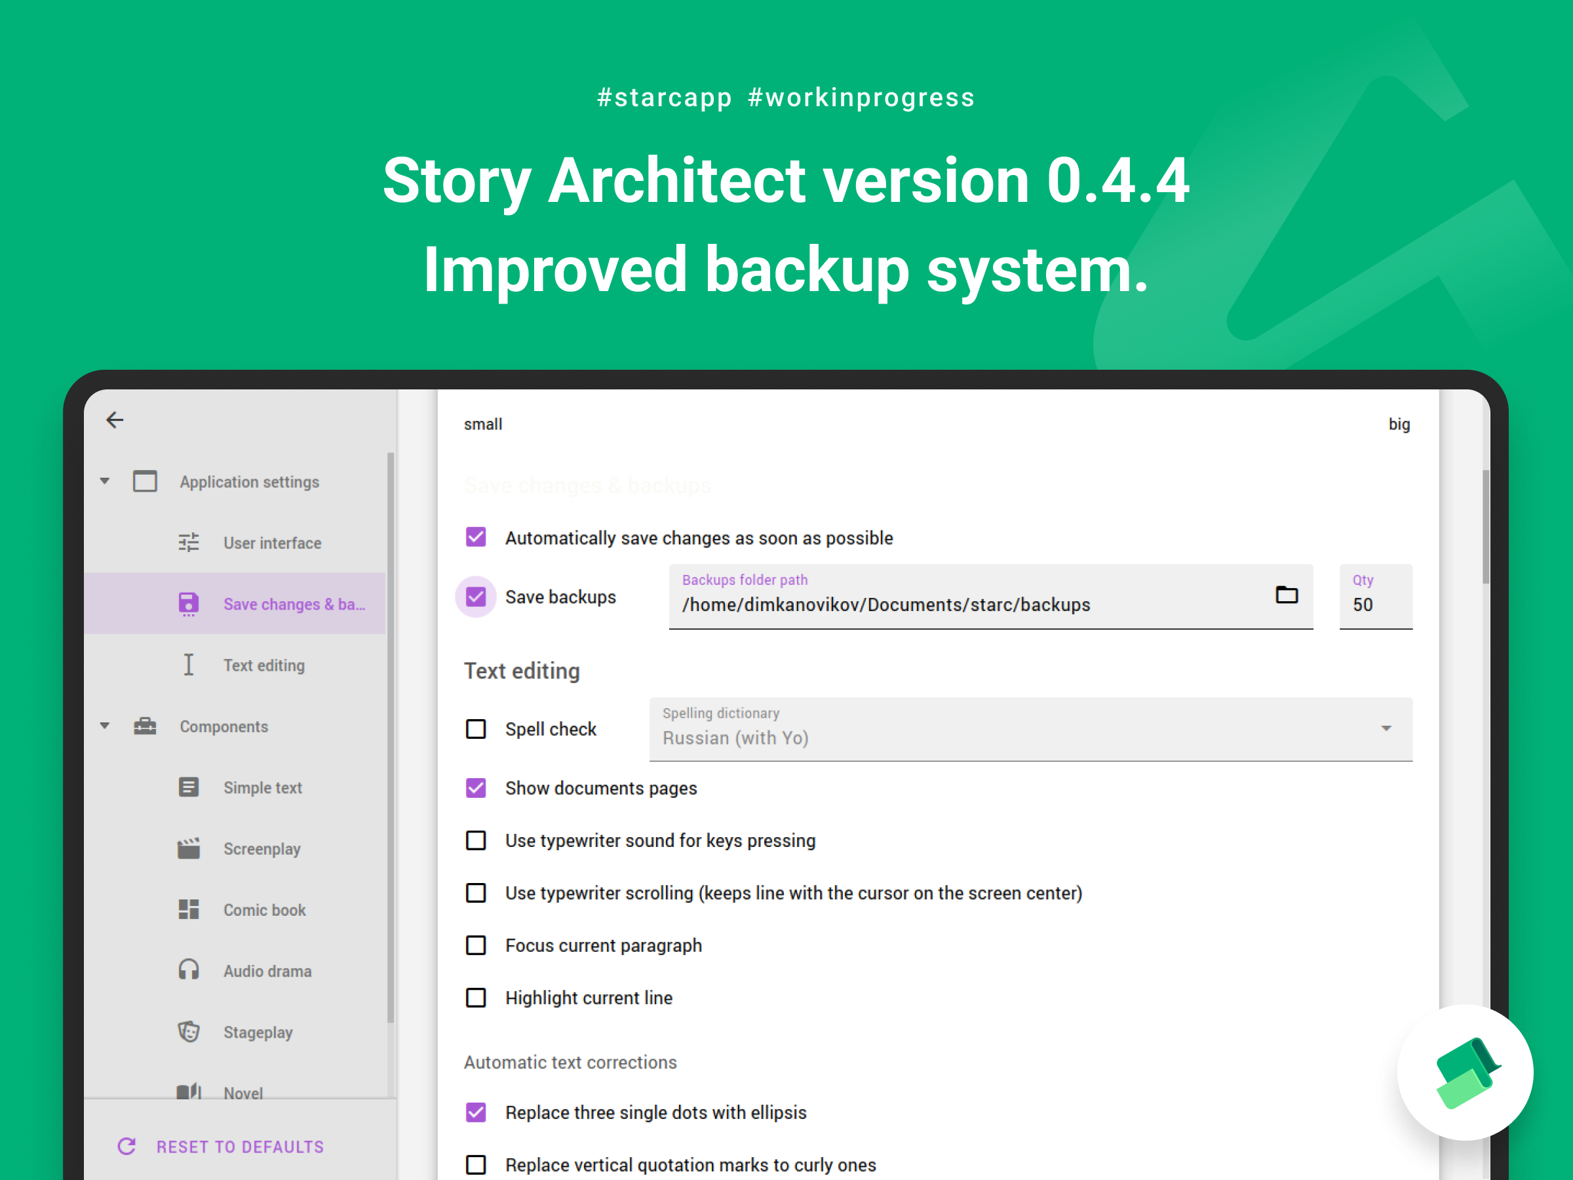Viewport: 1573px width, 1180px height.
Task: Check Highlight current line option
Action: (x=476, y=998)
